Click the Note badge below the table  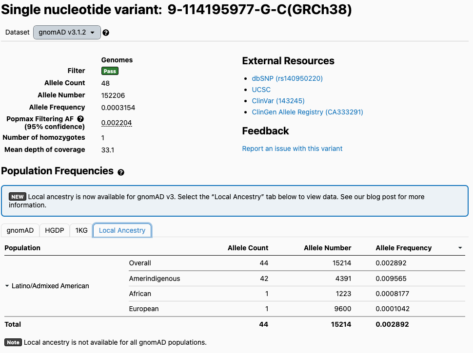(x=13, y=342)
